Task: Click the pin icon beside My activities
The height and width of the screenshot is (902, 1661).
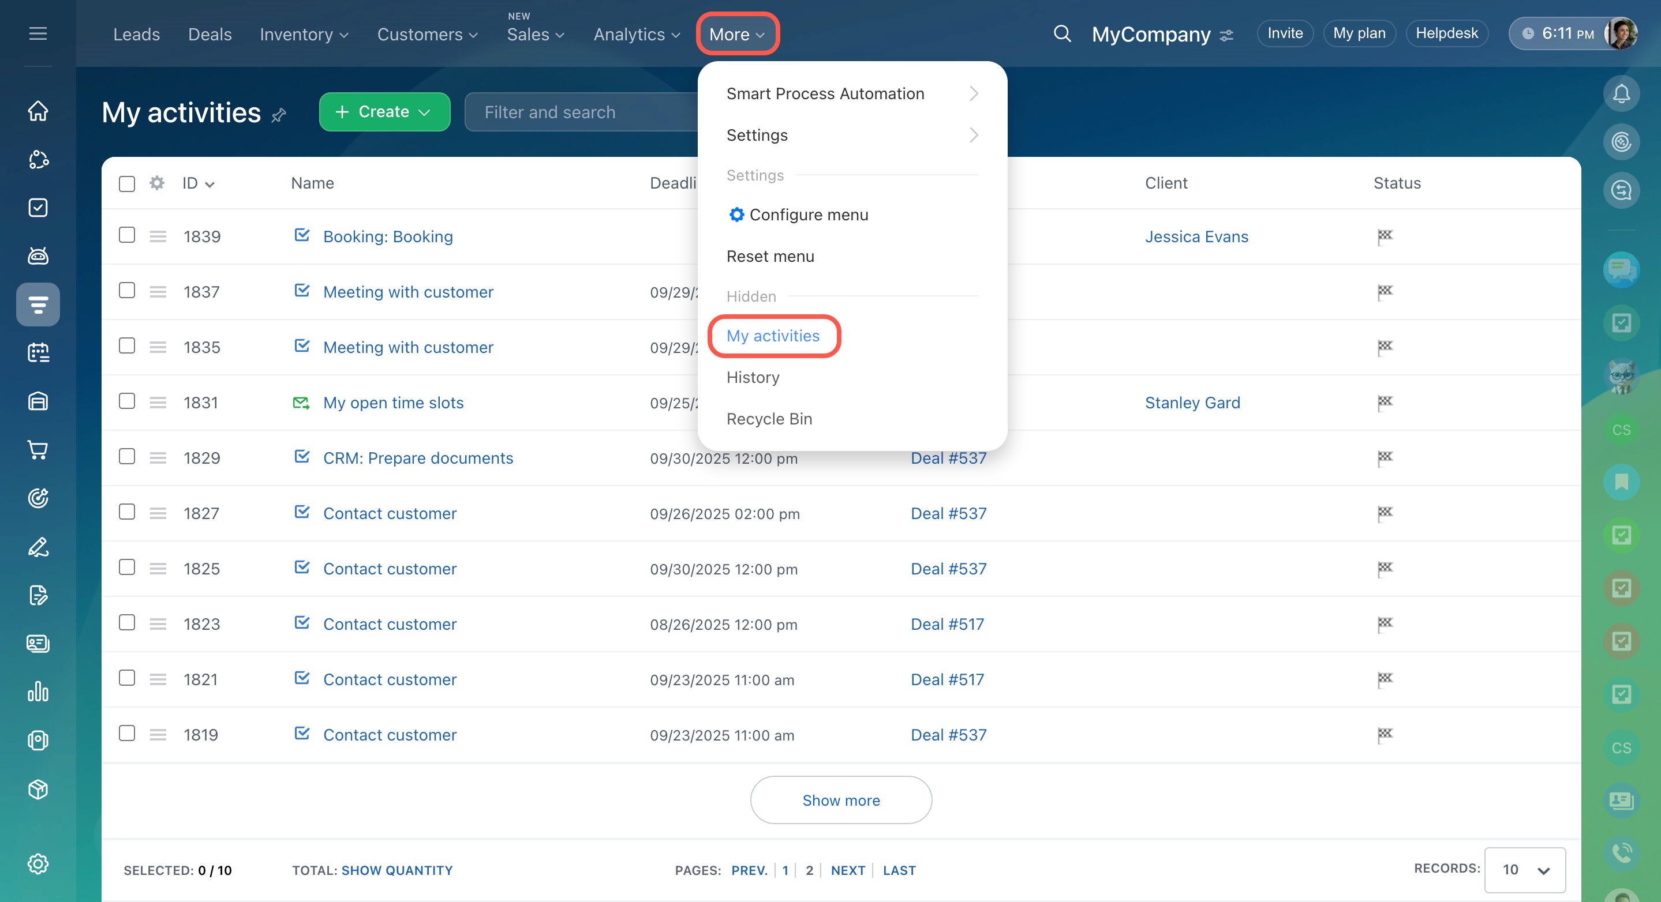Action: pyautogui.click(x=279, y=115)
